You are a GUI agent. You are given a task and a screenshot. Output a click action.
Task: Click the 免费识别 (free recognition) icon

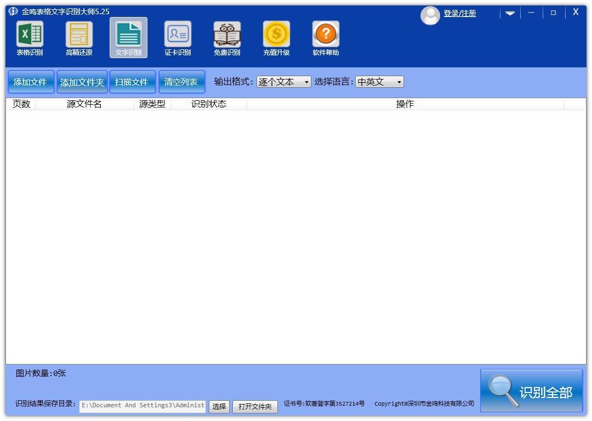click(227, 37)
